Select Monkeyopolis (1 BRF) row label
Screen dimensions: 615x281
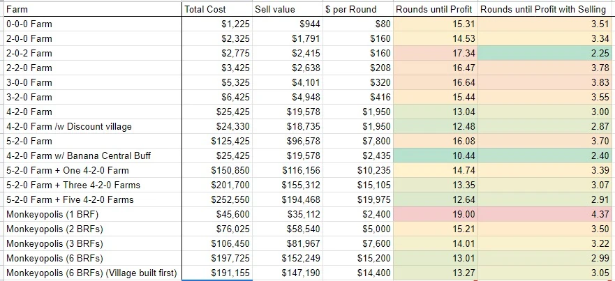tap(91, 215)
